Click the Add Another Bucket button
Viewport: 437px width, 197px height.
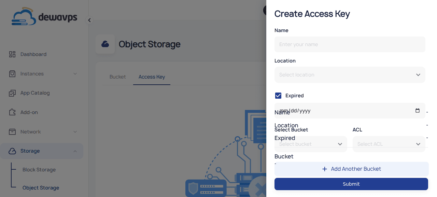point(351,169)
